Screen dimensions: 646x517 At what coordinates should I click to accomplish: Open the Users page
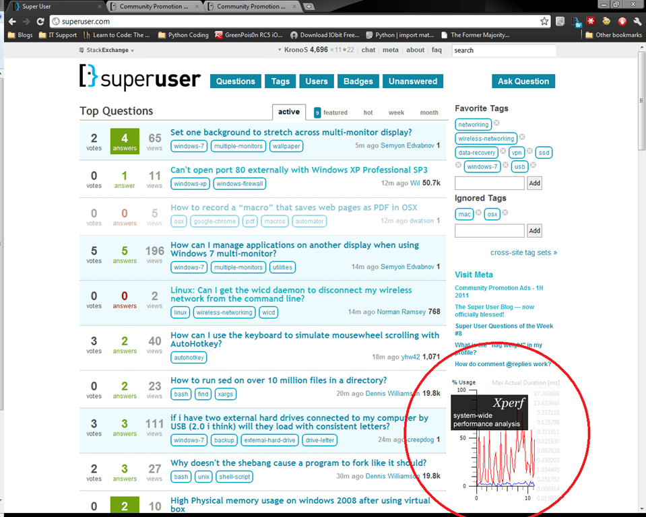coord(317,81)
